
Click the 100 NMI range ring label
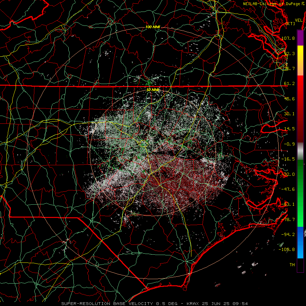pyautogui.click(x=153, y=27)
